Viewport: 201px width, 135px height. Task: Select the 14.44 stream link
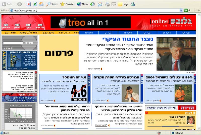(10, 68)
